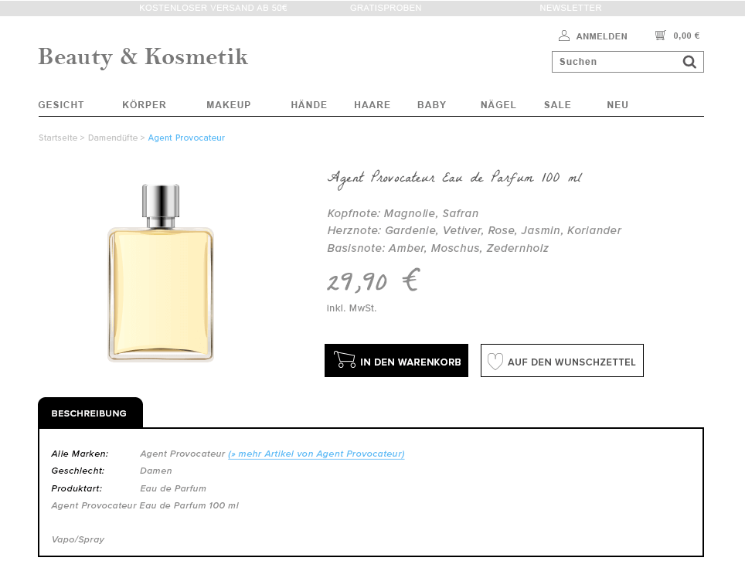Image resolution: width=745 pixels, height=561 pixels.
Task: Open the Gesicht category menu
Action: pyautogui.click(x=61, y=104)
